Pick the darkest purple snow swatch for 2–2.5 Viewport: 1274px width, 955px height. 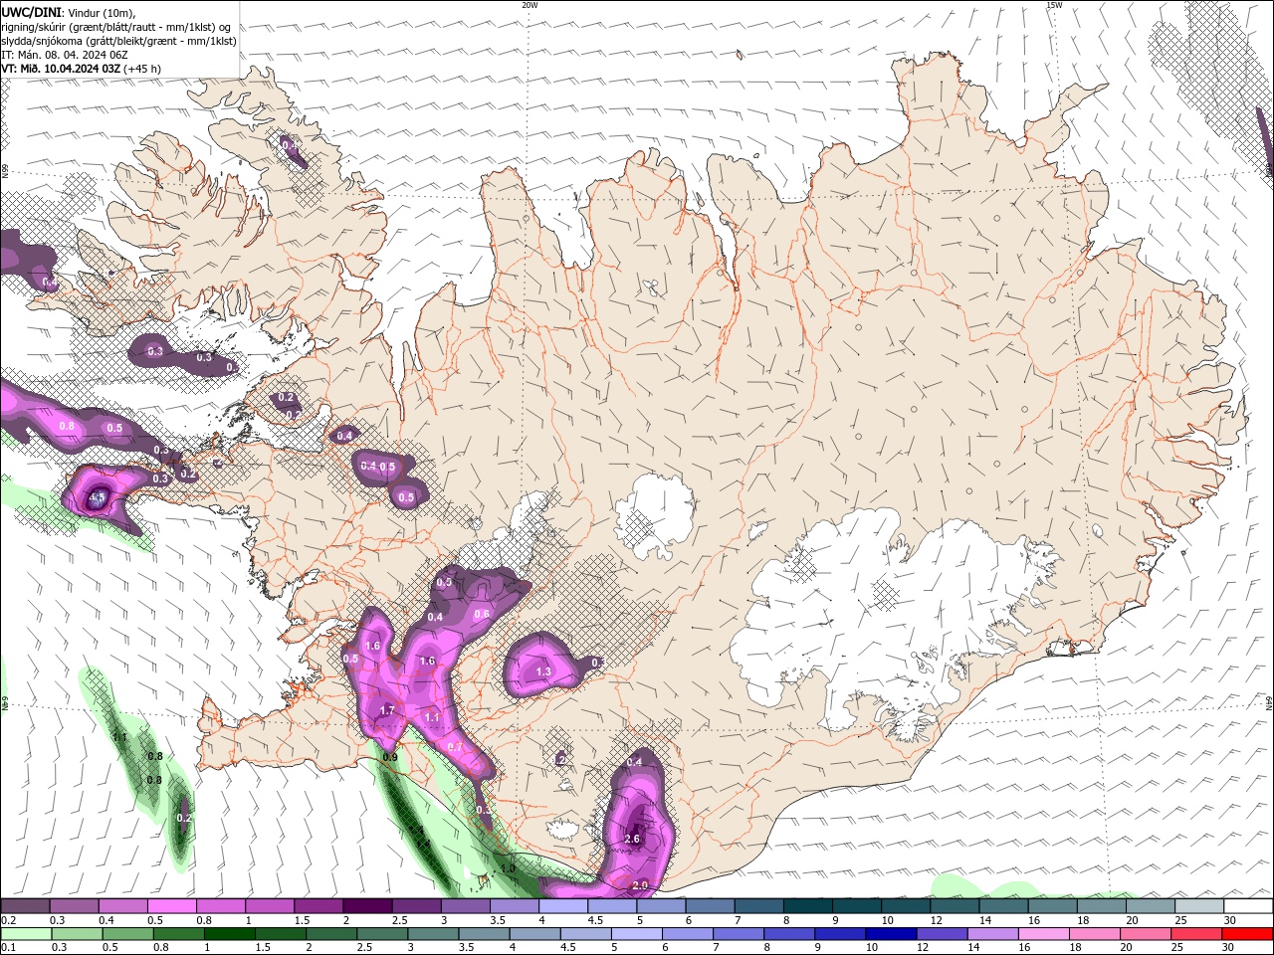(366, 906)
